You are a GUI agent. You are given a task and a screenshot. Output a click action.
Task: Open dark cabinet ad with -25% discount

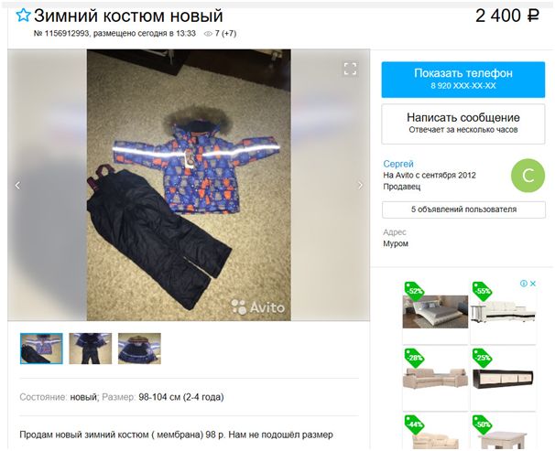[504, 379]
